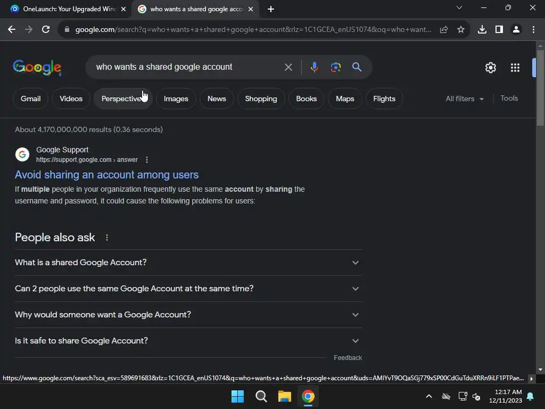Toggle the Chrome side panel

(x=499, y=30)
